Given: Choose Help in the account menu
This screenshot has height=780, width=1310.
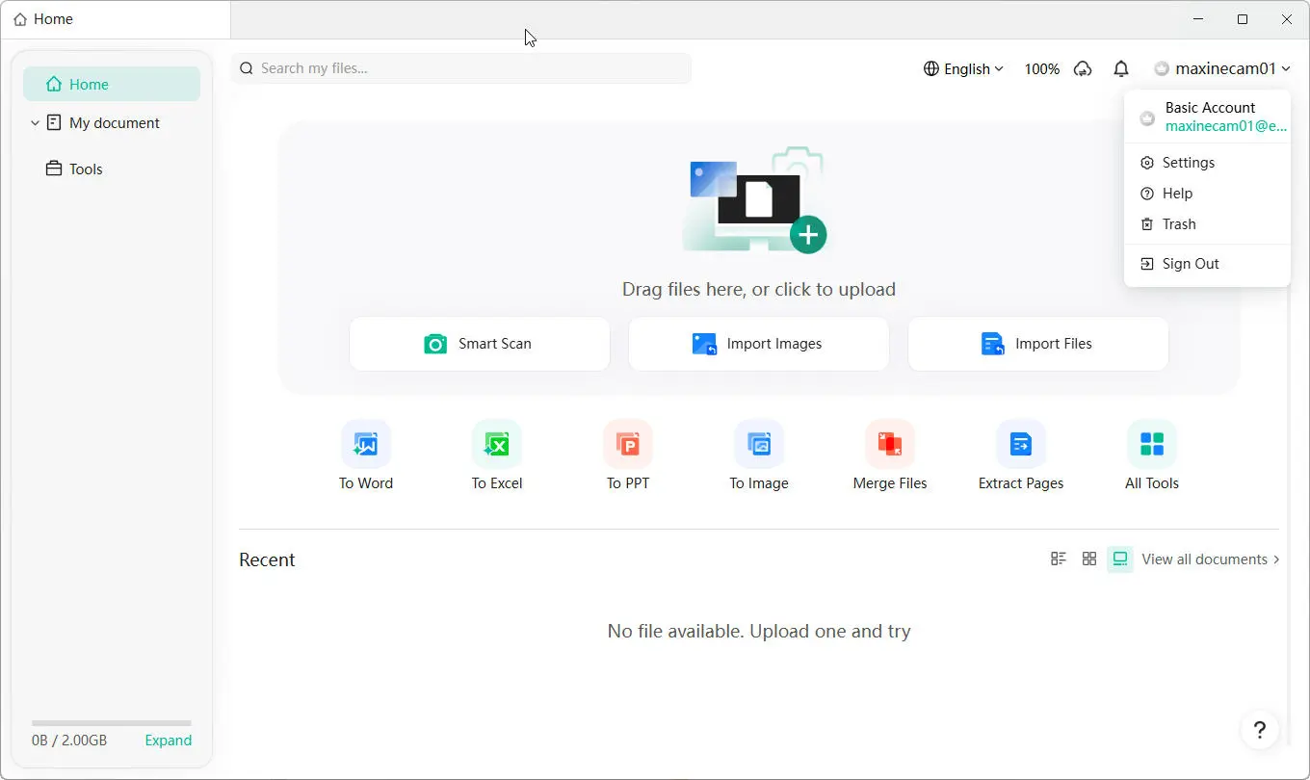Looking at the screenshot, I should click(1207, 194).
